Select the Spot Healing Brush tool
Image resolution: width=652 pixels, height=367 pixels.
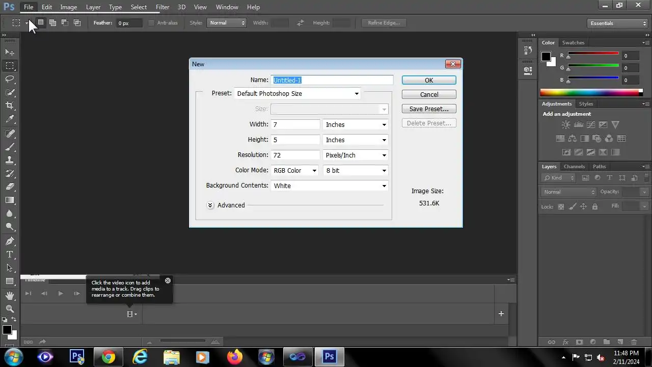pyautogui.click(x=10, y=134)
